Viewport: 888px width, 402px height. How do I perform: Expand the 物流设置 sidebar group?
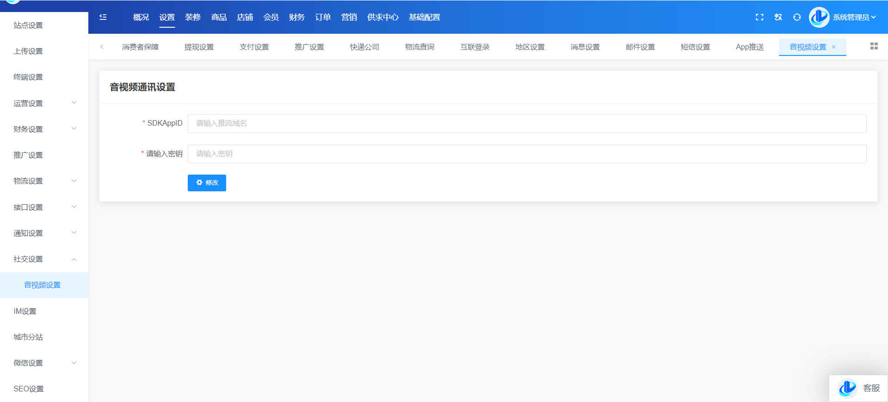click(44, 181)
